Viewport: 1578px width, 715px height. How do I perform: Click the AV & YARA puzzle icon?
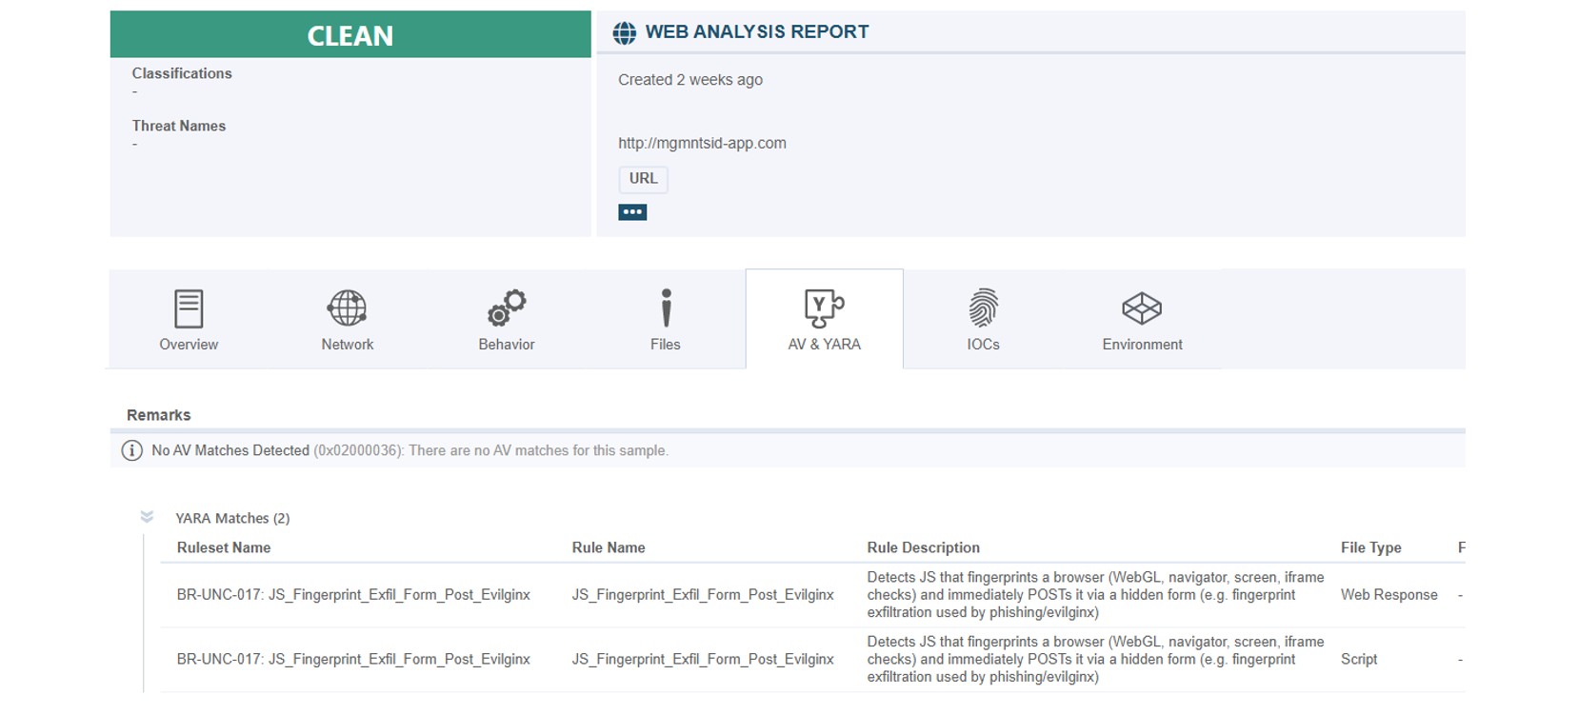(x=824, y=308)
